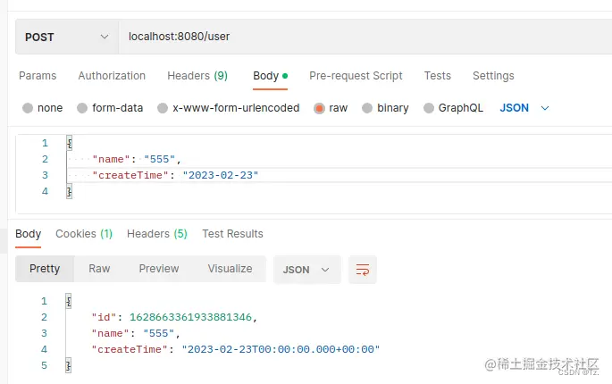This screenshot has width=612, height=384.
Task: Switch response view to Preview
Action: click(x=159, y=269)
